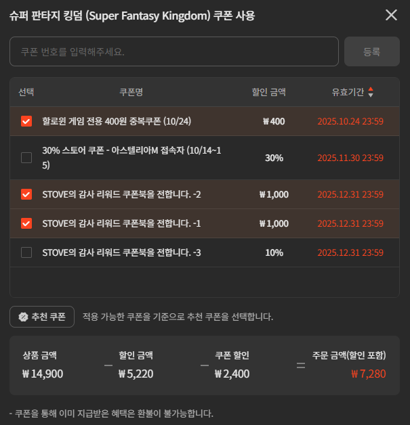This screenshot has width=410, height=425.
Task: Click the 선택 column header
Action: pyautogui.click(x=26, y=92)
